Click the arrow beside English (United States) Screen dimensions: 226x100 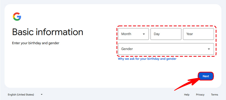tap(42, 94)
